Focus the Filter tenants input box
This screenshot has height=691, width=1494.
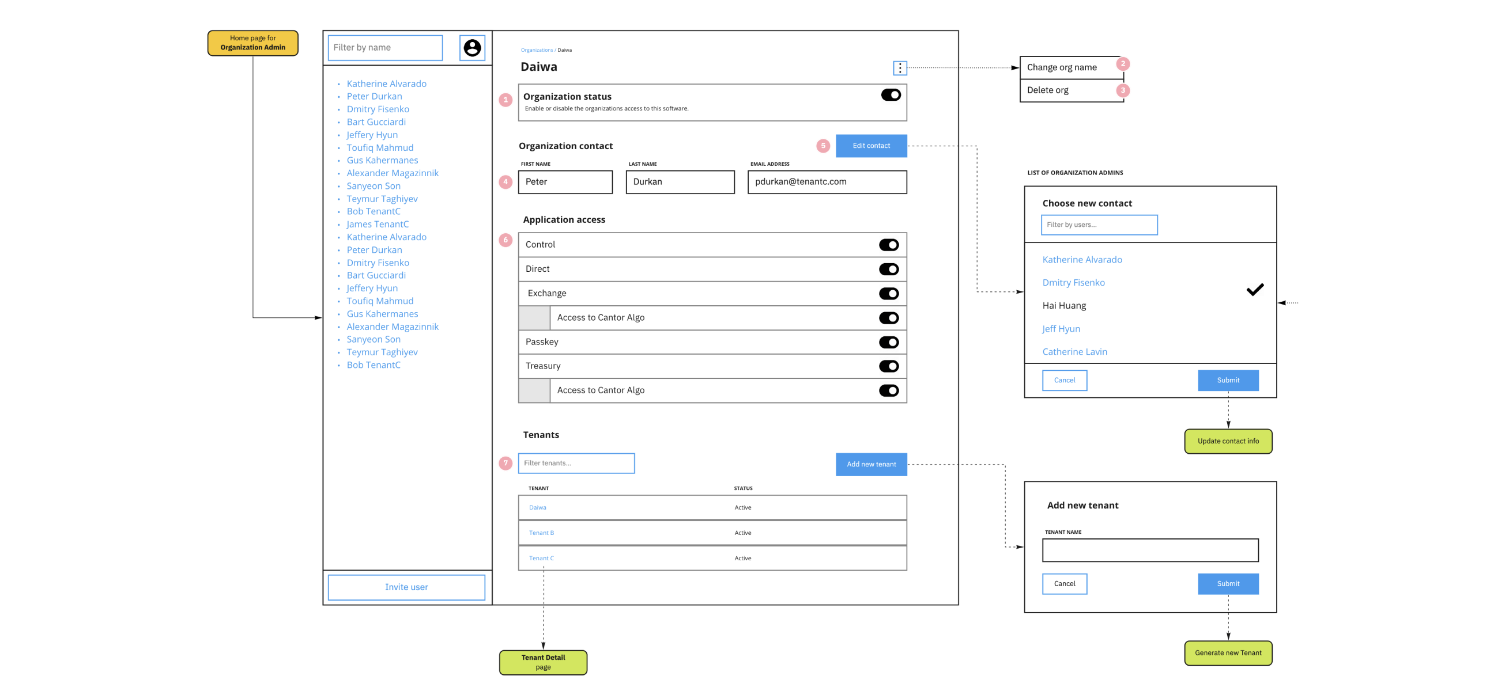coord(576,464)
